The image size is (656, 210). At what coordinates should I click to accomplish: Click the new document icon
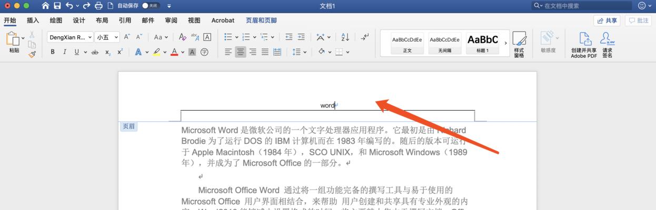coord(110,6)
